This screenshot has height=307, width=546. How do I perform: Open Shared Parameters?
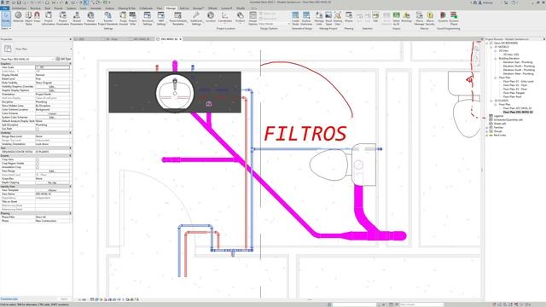point(77,18)
